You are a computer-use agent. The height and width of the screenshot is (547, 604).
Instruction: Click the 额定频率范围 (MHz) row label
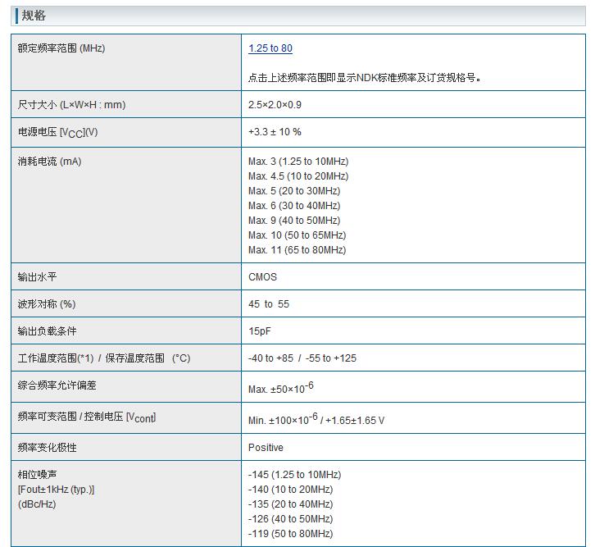click(x=61, y=48)
